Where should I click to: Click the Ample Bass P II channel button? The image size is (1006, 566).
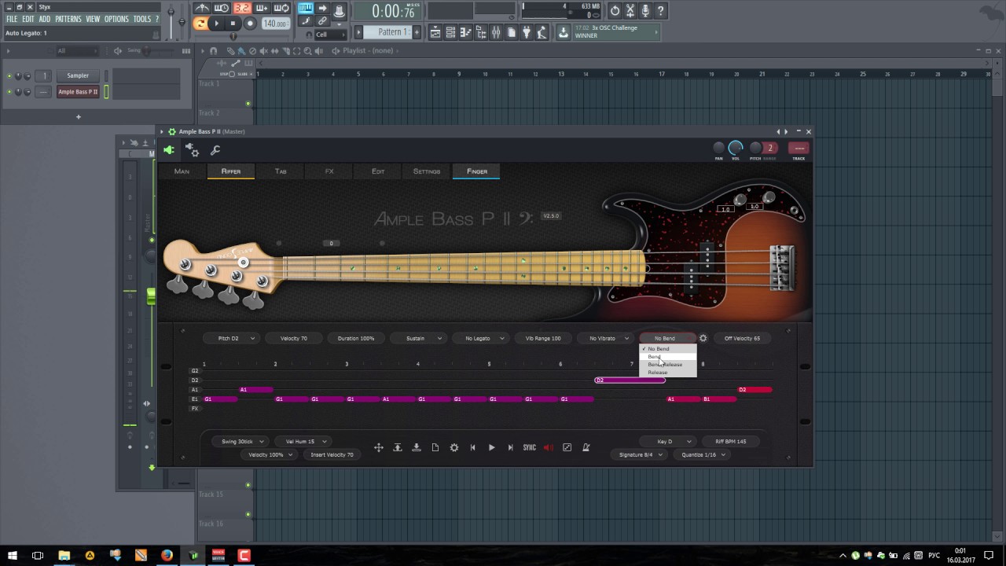tap(78, 92)
